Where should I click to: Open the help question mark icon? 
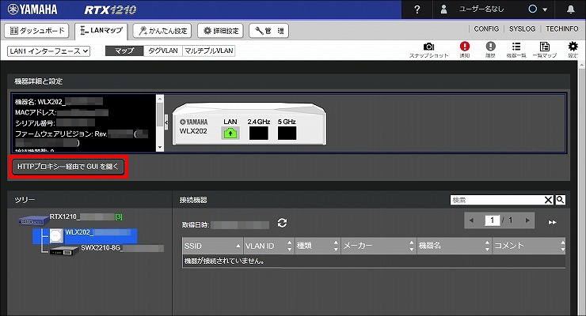(x=417, y=9)
